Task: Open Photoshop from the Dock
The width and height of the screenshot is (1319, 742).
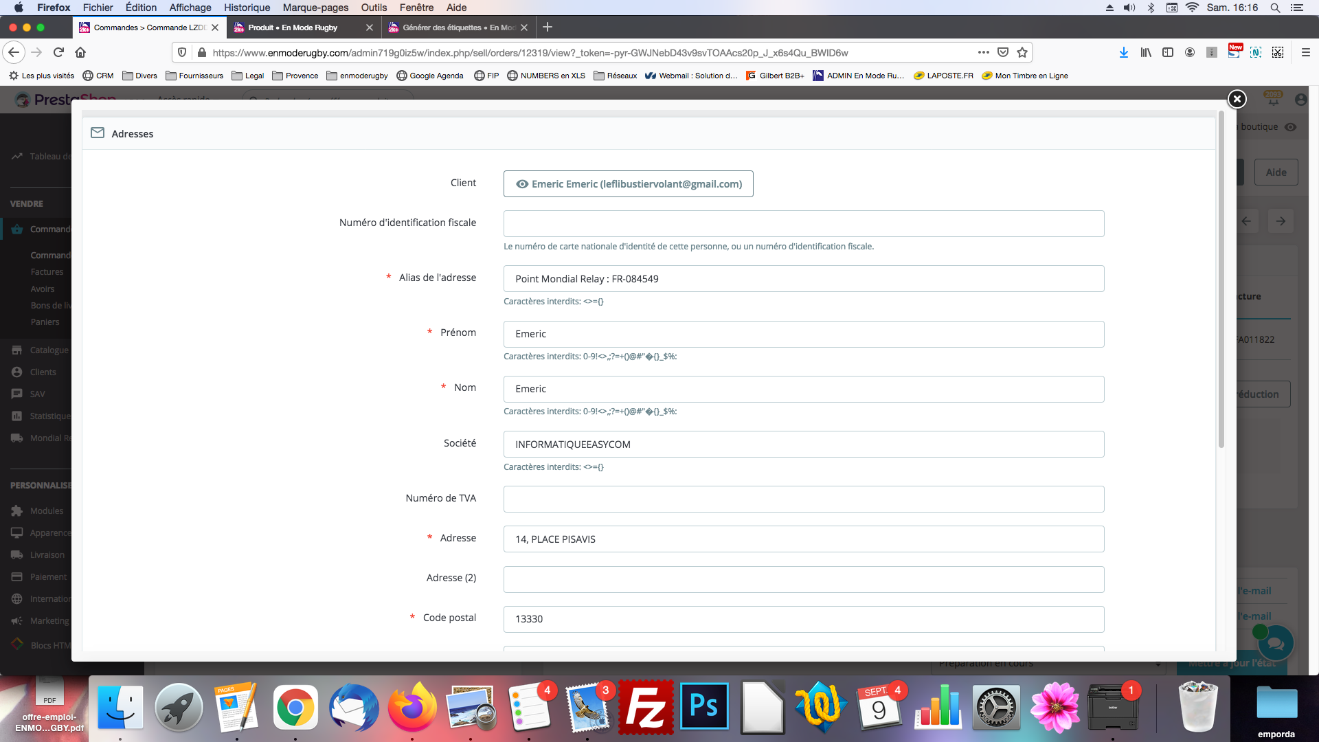Action: [704, 707]
